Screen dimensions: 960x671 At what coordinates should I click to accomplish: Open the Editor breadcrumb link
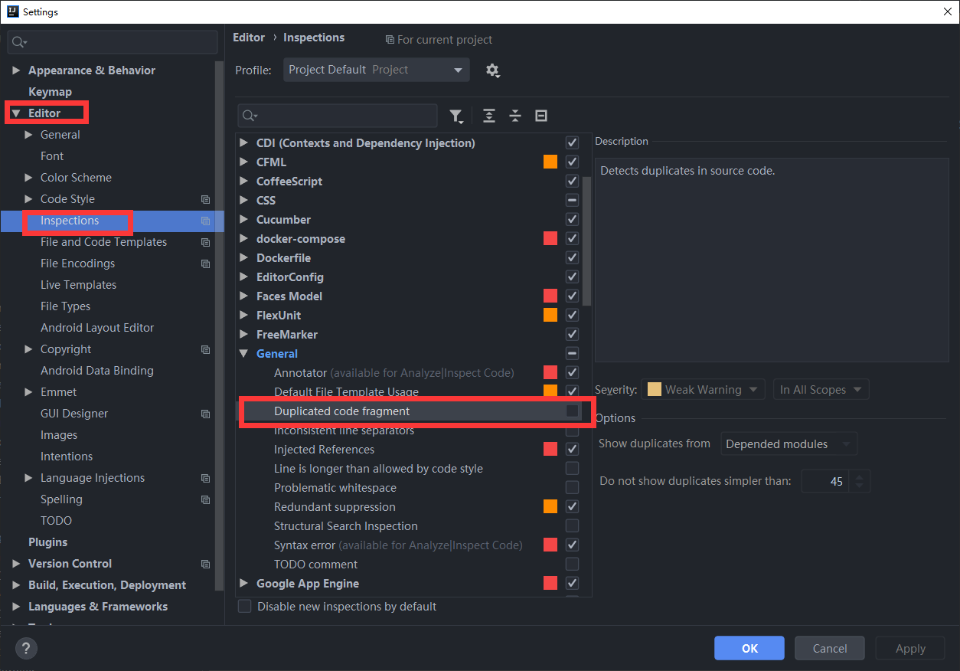pyautogui.click(x=249, y=37)
